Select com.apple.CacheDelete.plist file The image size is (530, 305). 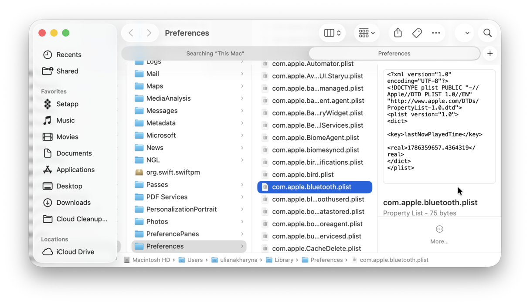point(315,248)
